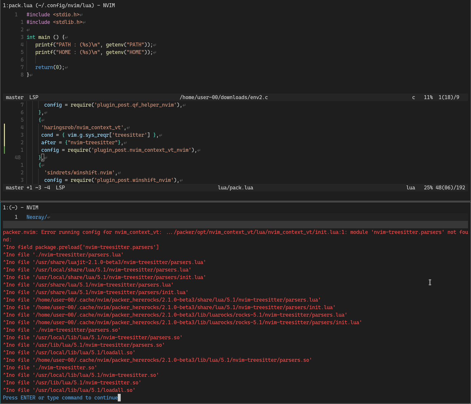
Task: Click 'sindrets/winshift.nvim' plugin string
Action: pos(81,172)
